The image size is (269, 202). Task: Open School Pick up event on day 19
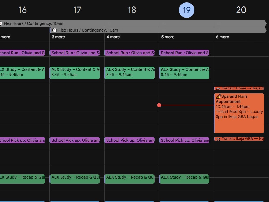pos(184,140)
